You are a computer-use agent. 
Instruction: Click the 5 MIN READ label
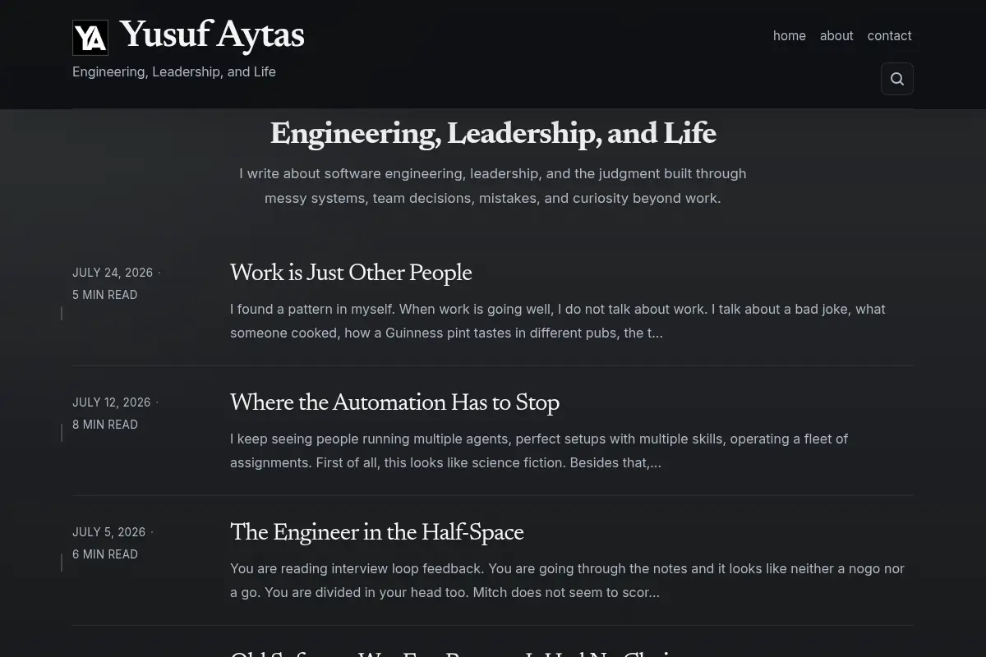[x=105, y=295]
